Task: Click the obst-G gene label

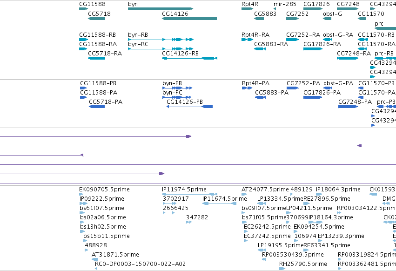Action: [332, 14]
